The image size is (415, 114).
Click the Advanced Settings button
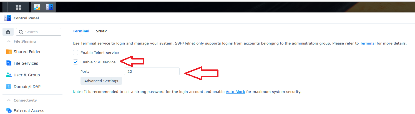(x=101, y=81)
